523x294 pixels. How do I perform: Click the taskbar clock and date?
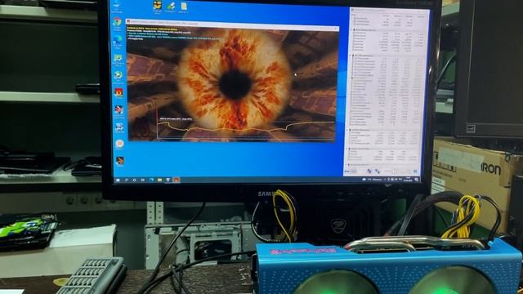[x=408, y=179]
